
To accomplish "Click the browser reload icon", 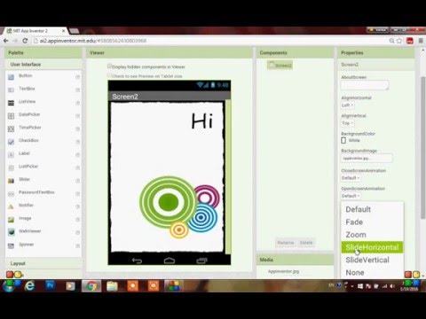I will 25,41.
